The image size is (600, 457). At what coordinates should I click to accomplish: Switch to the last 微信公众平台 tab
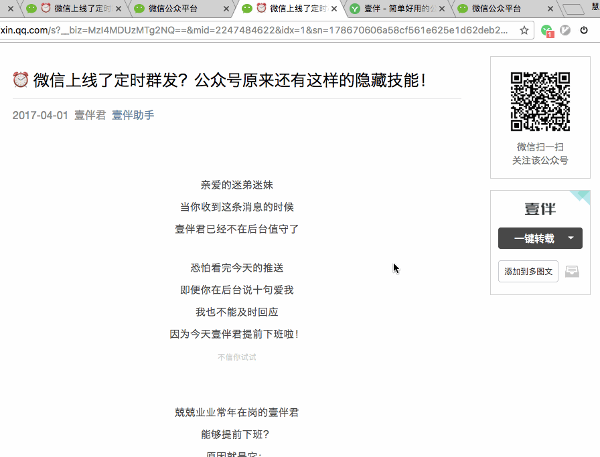(x=506, y=9)
